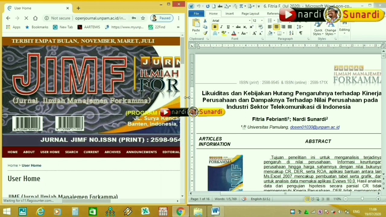Image resolution: width=386 pixels, height=217 pixels.
Task: Click the Redo icon in Word quick access
Action: pyautogui.click(x=208, y=6)
